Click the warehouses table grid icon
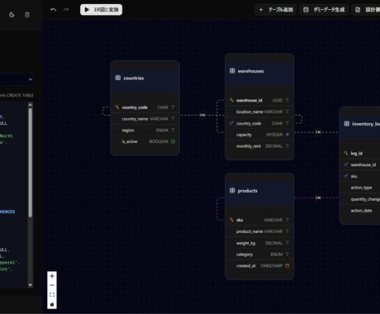 (232, 71)
